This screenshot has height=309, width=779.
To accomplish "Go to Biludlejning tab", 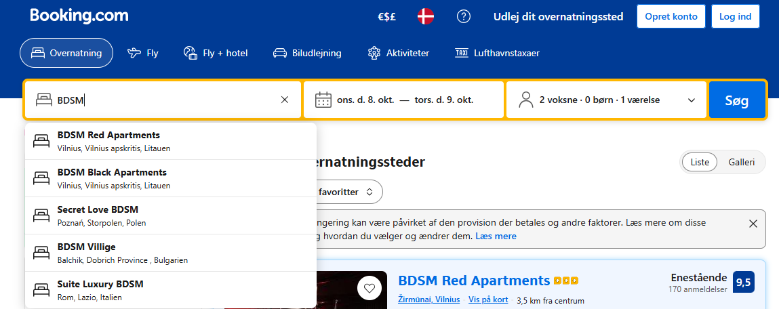I will 307,53.
